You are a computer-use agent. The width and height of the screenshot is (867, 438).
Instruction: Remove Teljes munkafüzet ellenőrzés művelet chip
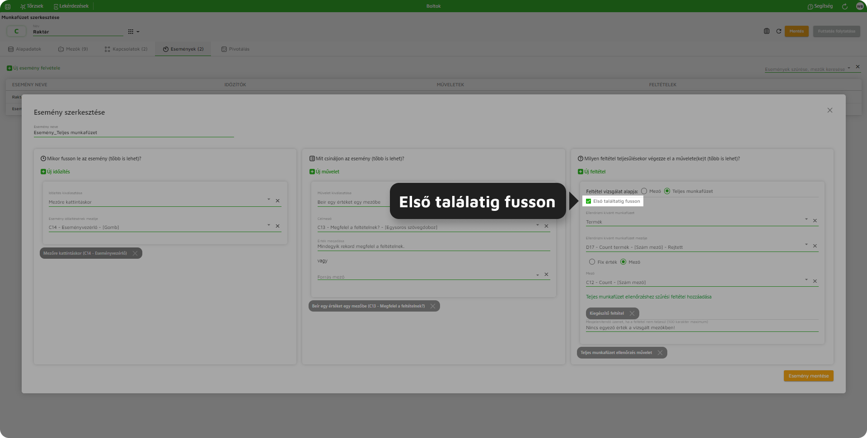(x=660, y=353)
